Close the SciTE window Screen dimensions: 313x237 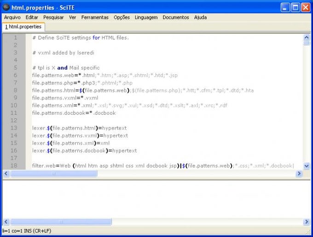coord(306,7)
